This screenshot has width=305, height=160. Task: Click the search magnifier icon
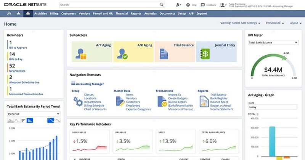pos(161,5)
